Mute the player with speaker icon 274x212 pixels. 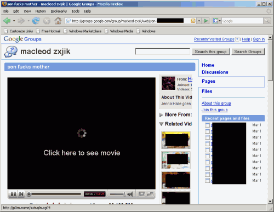[x=130, y=194]
